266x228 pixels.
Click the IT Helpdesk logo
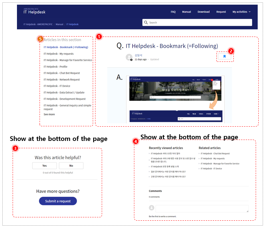coord(35,11)
